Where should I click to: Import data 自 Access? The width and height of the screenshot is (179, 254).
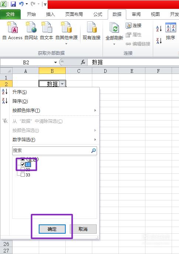click(13, 31)
